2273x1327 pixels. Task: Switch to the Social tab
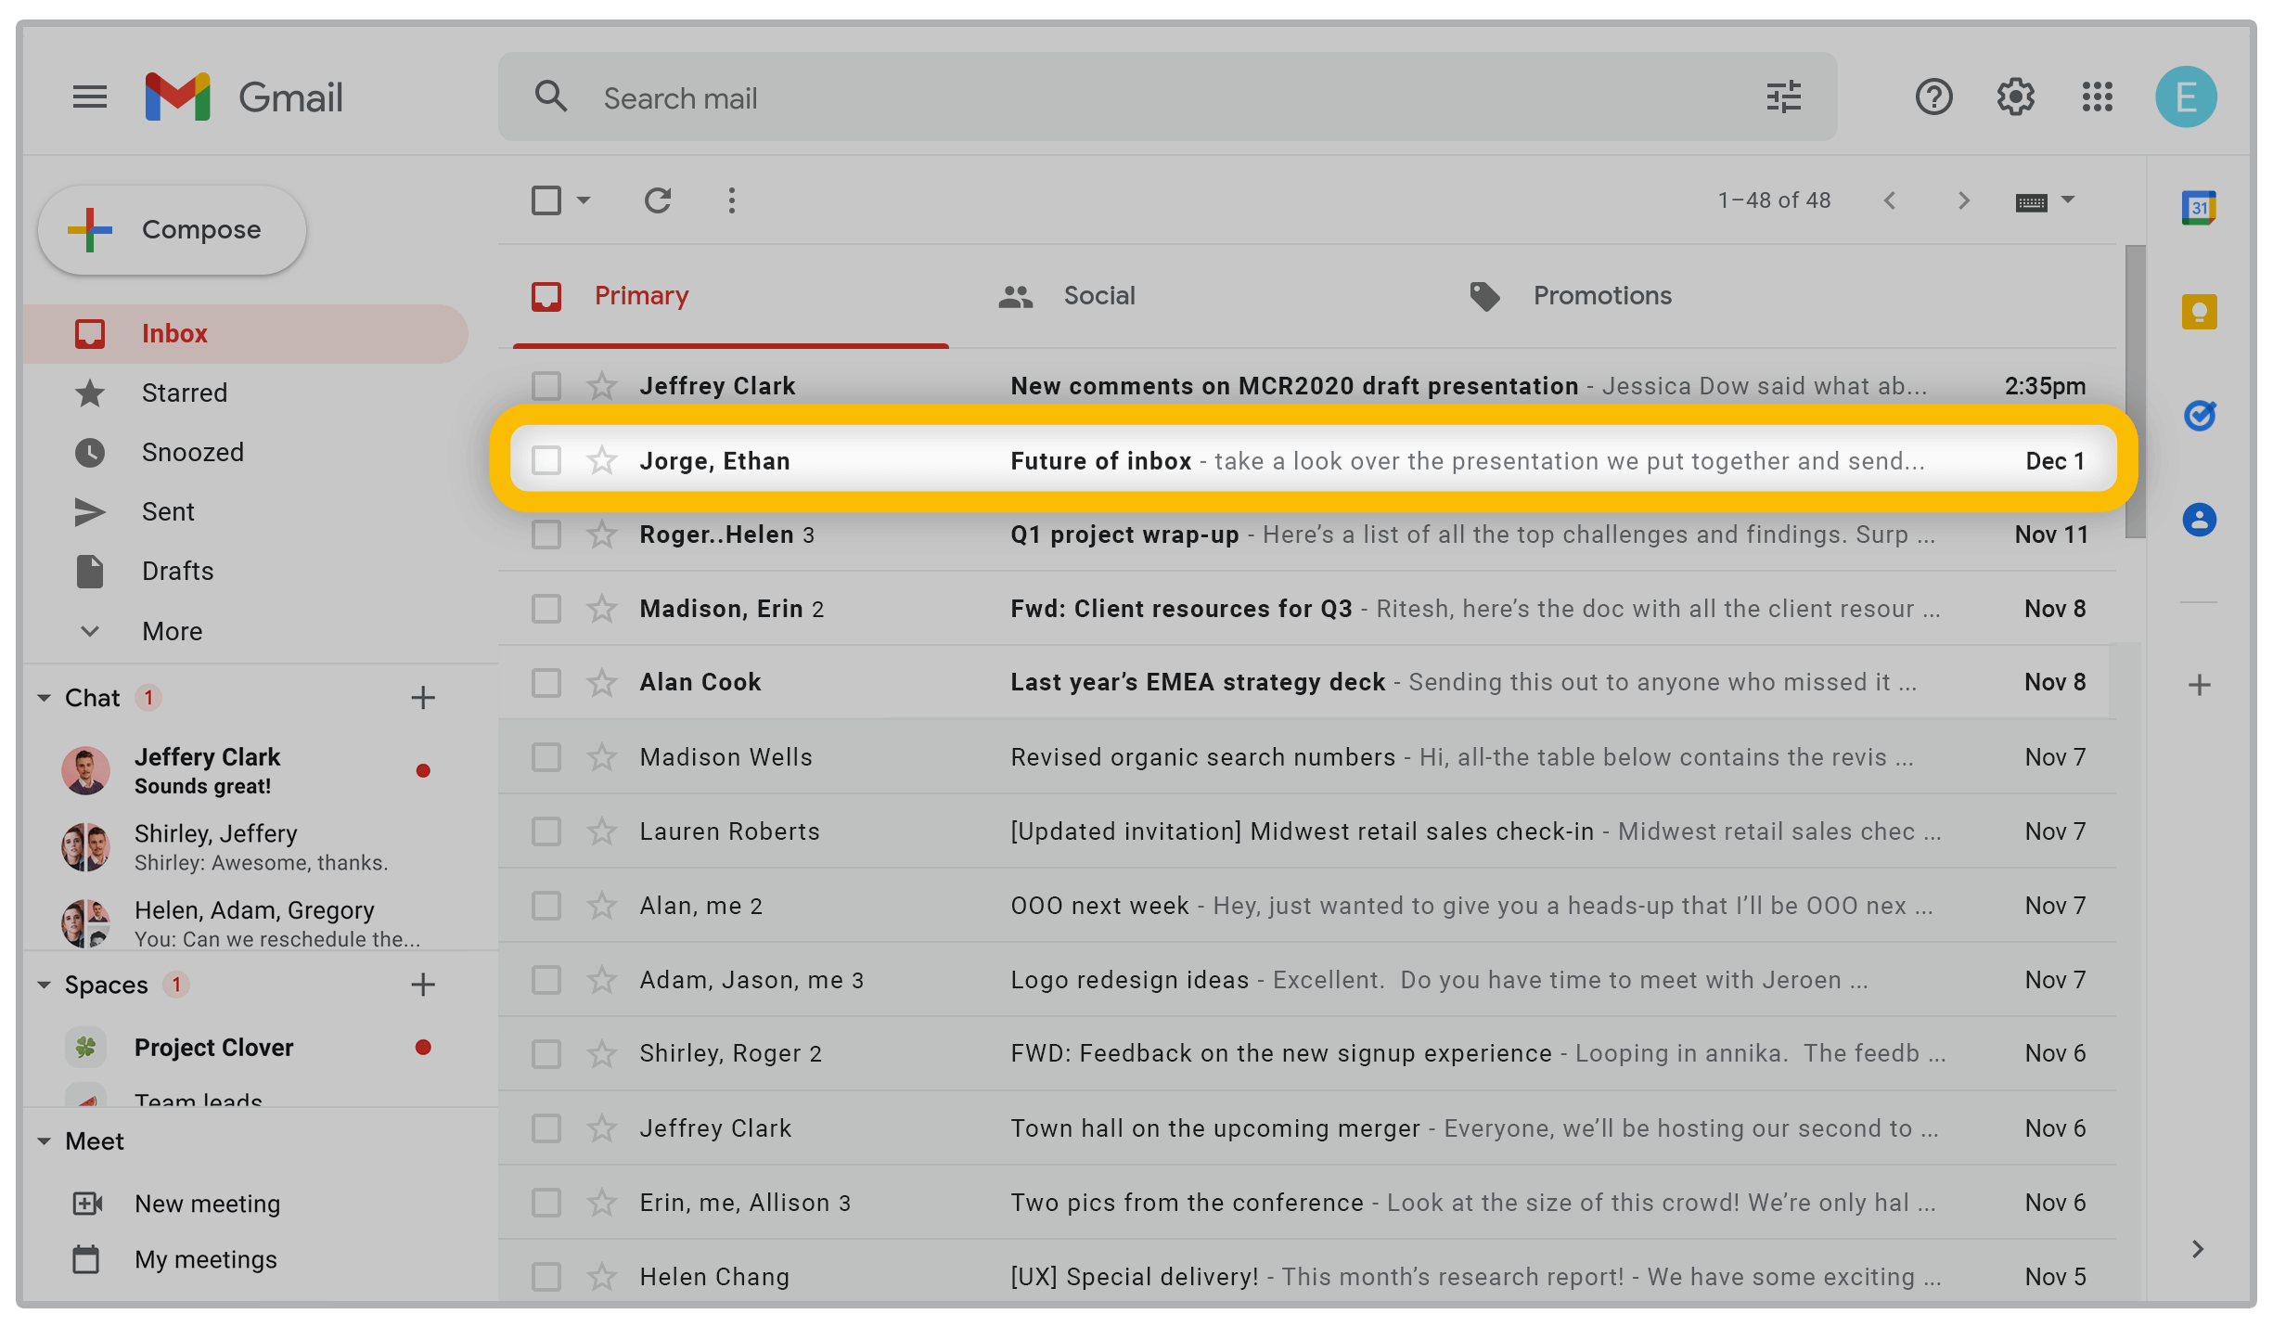coord(1098,296)
